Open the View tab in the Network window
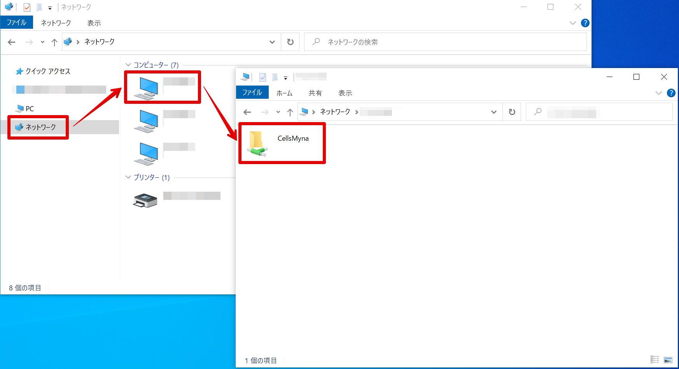679x369 pixels. click(x=94, y=23)
